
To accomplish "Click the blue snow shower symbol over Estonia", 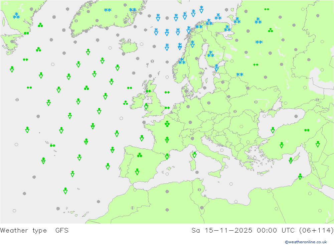I will click(217, 68).
